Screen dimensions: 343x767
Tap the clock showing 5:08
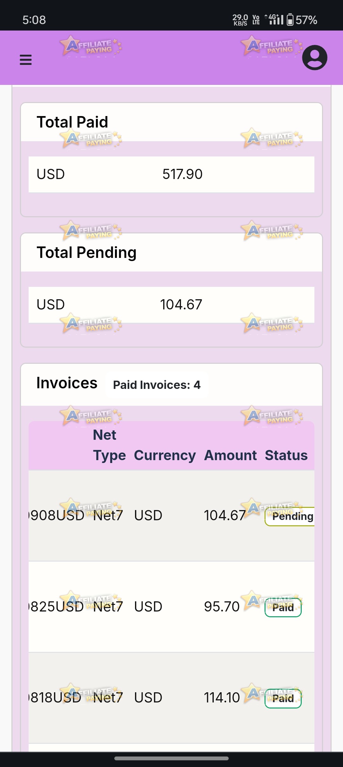[34, 20]
